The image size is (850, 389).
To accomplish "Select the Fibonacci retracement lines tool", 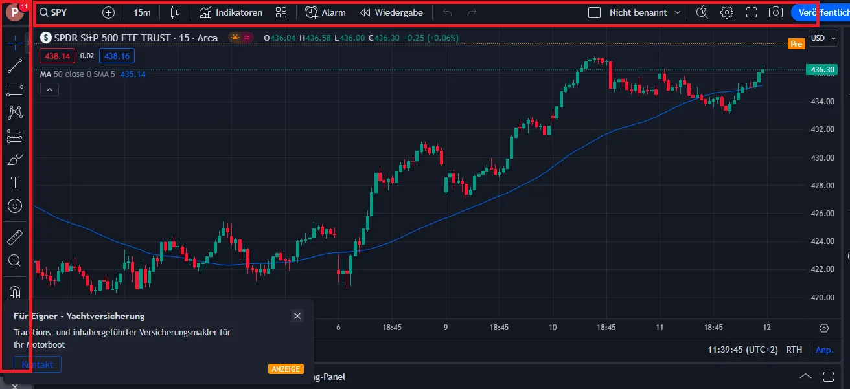I will point(15,89).
